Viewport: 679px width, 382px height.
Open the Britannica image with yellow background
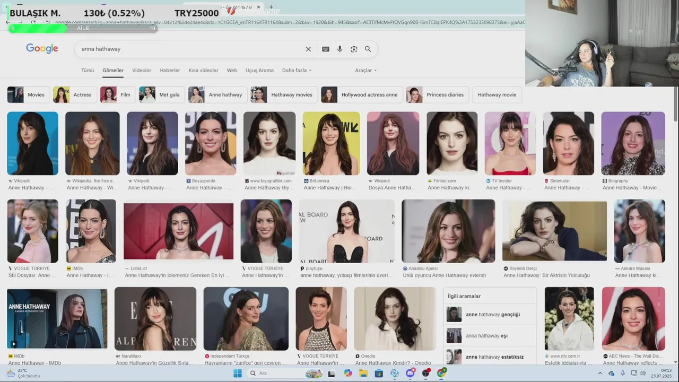(x=331, y=143)
